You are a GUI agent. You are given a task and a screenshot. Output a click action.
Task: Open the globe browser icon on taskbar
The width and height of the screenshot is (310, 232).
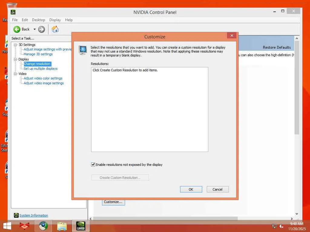coord(43,226)
